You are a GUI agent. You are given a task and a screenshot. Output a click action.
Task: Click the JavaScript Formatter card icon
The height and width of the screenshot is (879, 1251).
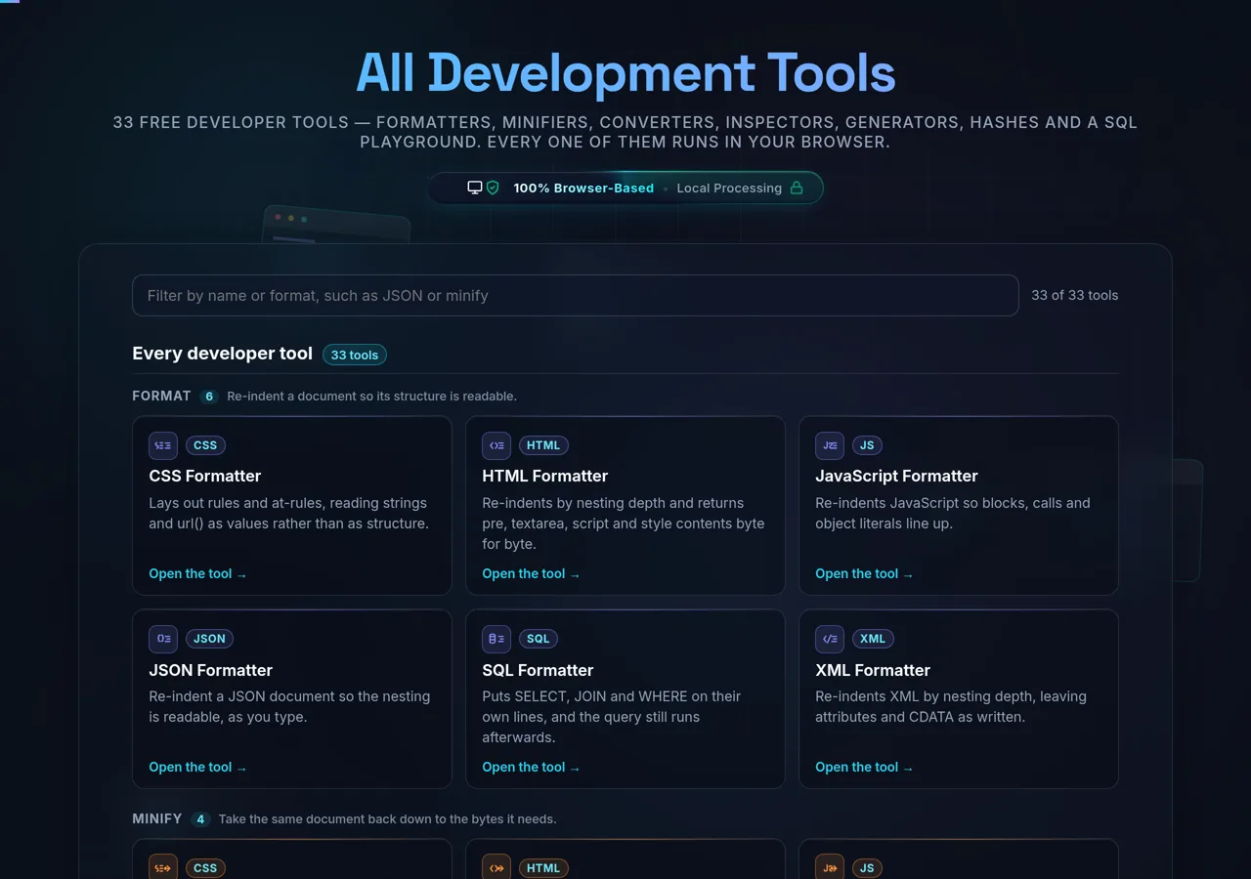(830, 445)
